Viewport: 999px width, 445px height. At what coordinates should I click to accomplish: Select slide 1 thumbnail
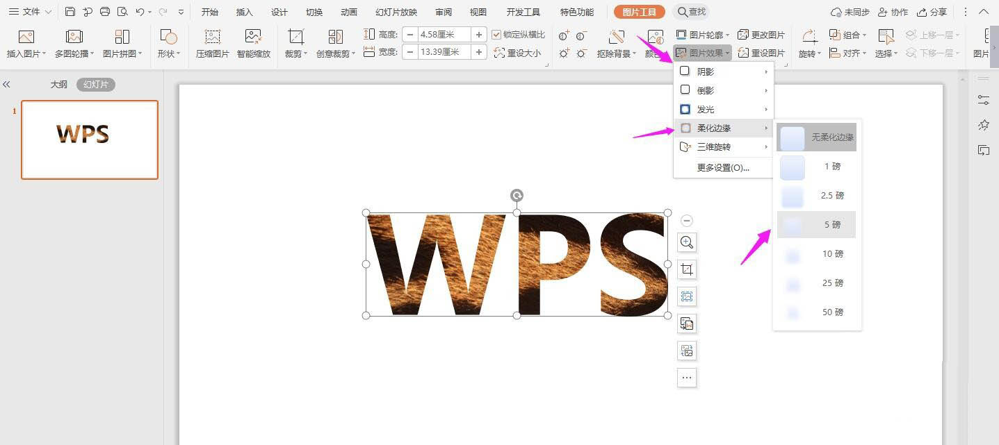click(90, 140)
